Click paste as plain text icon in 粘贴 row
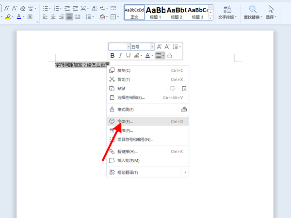The image size is (291, 218). click(184, 89)
